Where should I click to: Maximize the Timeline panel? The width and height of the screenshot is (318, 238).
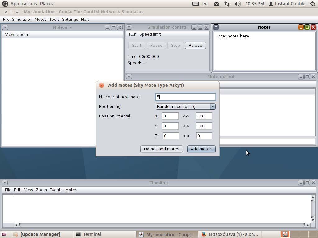307,183
